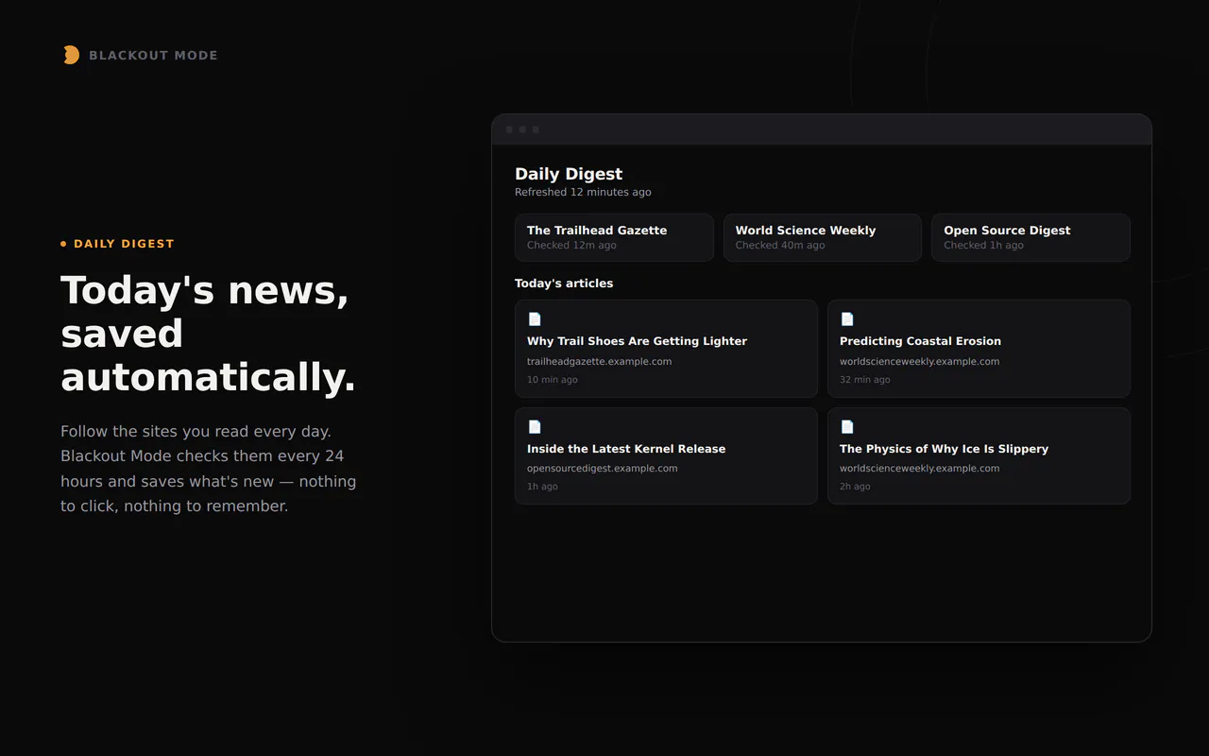Click the headline Today's news, saved automatically
Screen dimensions: 1209x756
point(208,334)
